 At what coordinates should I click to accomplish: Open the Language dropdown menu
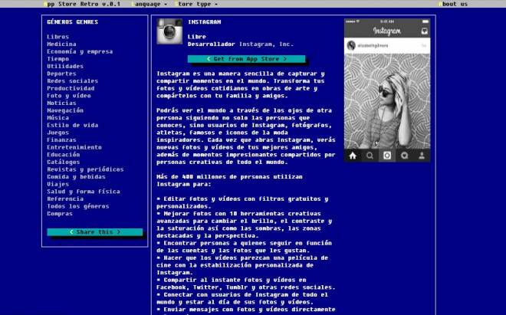149,4
